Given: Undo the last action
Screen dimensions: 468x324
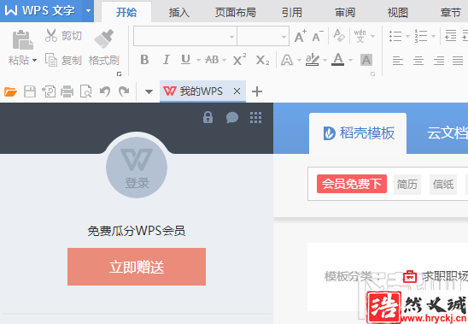Looking at the screenshot, I should tap(105, 91).
